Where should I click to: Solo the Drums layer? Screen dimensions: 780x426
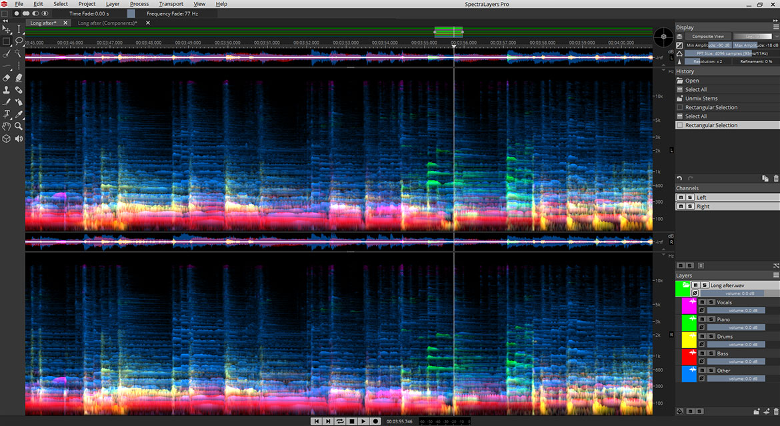[711, 336]
